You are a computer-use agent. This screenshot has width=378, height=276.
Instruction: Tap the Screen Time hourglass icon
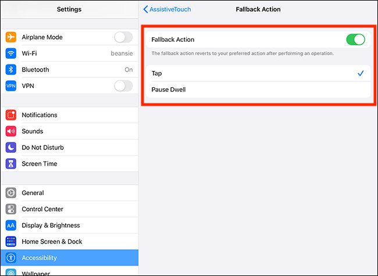[x=11, y=164]
